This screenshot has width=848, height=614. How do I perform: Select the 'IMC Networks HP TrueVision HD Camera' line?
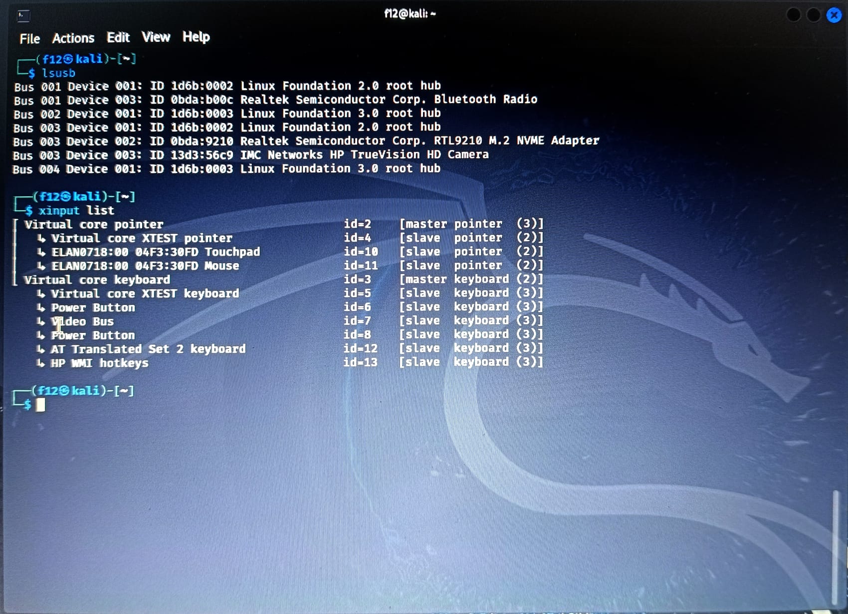[251, 155]
